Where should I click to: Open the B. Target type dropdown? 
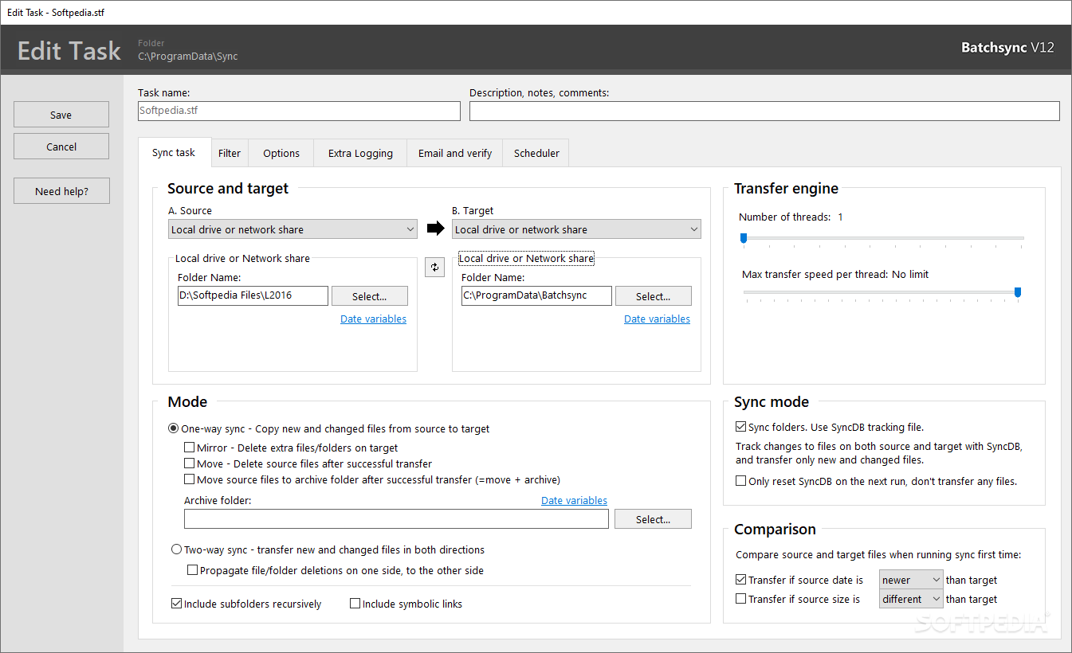click(x=577, y=229)
